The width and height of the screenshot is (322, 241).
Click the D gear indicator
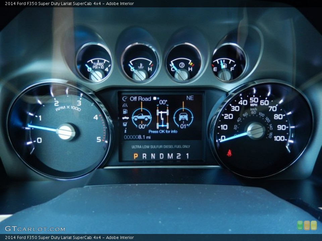click(162, 156)
